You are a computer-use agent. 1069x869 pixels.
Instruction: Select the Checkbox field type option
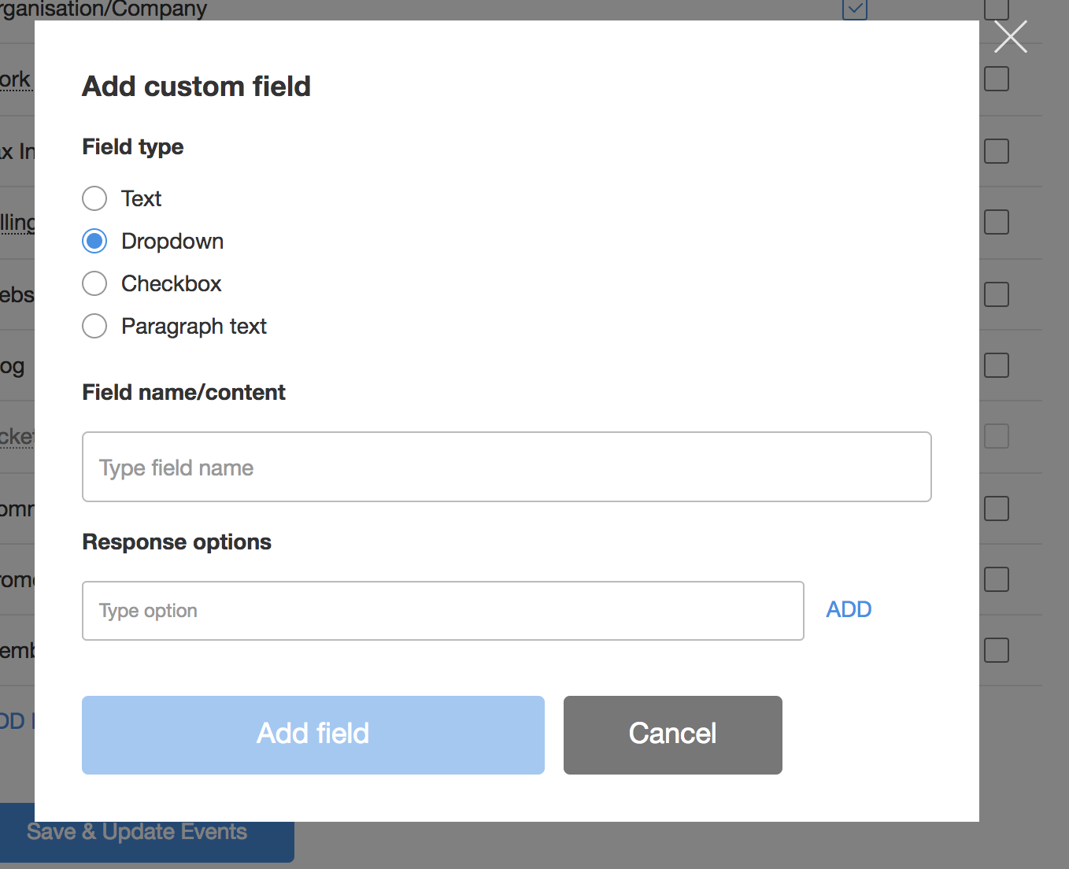94,283
